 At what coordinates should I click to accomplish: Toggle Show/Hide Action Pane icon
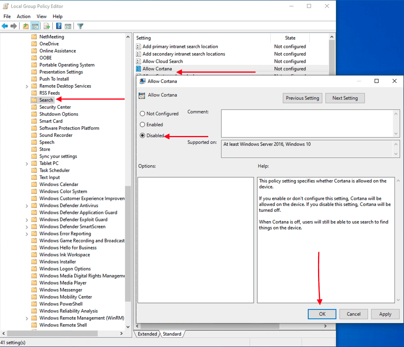(x=68, y=26)
